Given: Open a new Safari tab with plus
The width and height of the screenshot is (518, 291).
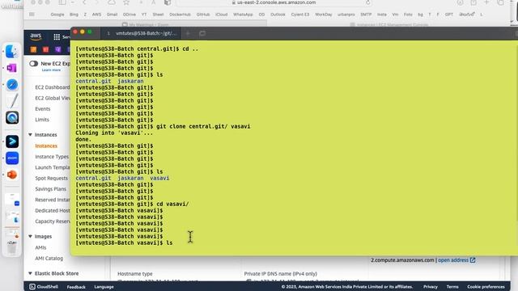Looking at the screenshot, I should coord(486,2).
